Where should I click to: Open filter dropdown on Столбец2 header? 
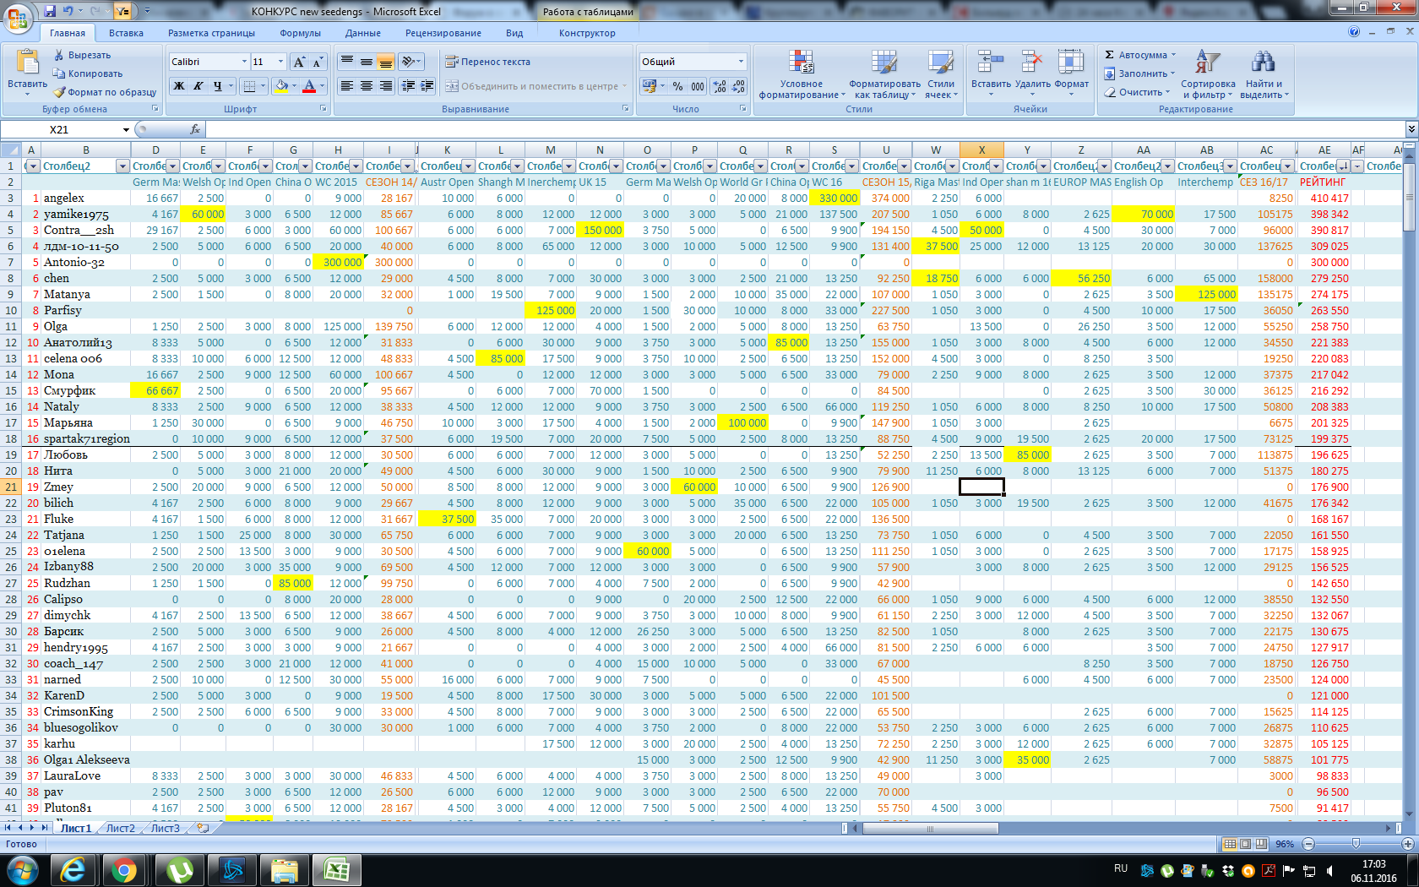coord(122,166)
